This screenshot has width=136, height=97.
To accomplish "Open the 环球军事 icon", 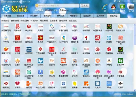I will point(109,49).
